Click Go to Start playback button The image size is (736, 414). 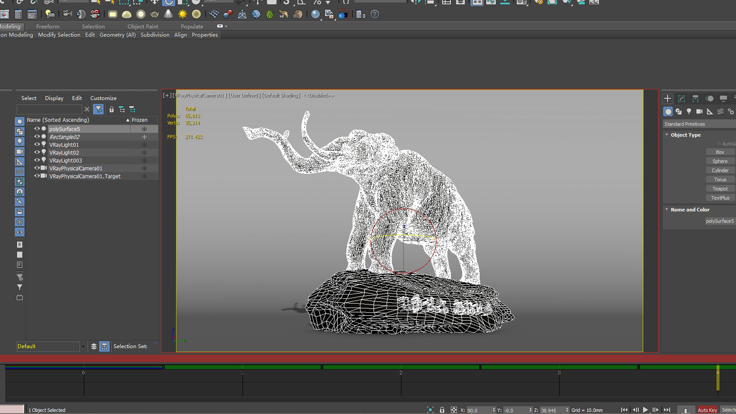(x=624, y=410)
